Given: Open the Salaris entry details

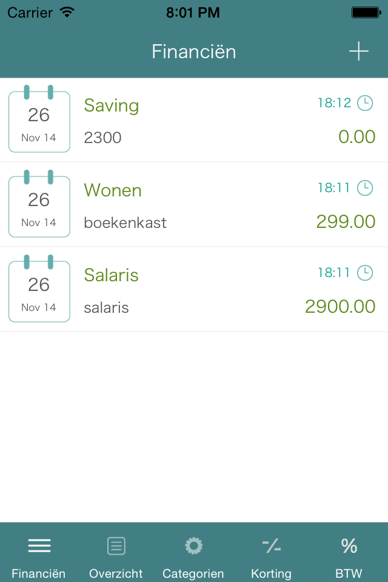Looking at the screenshot, I should coord(194,289).
